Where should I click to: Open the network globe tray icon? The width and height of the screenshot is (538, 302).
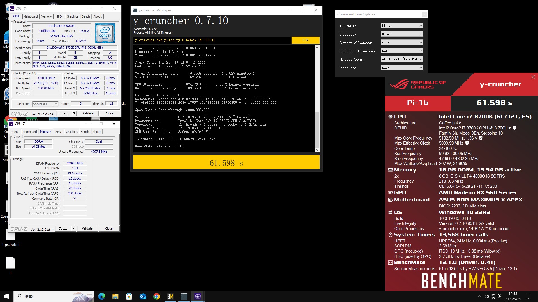(x=493, y=296)
